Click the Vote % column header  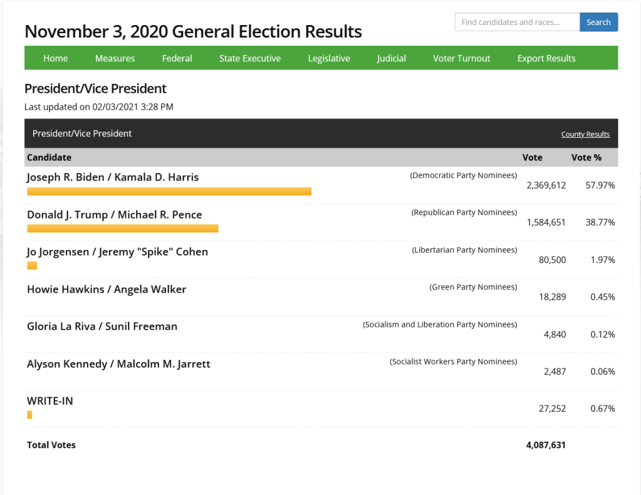586,157
